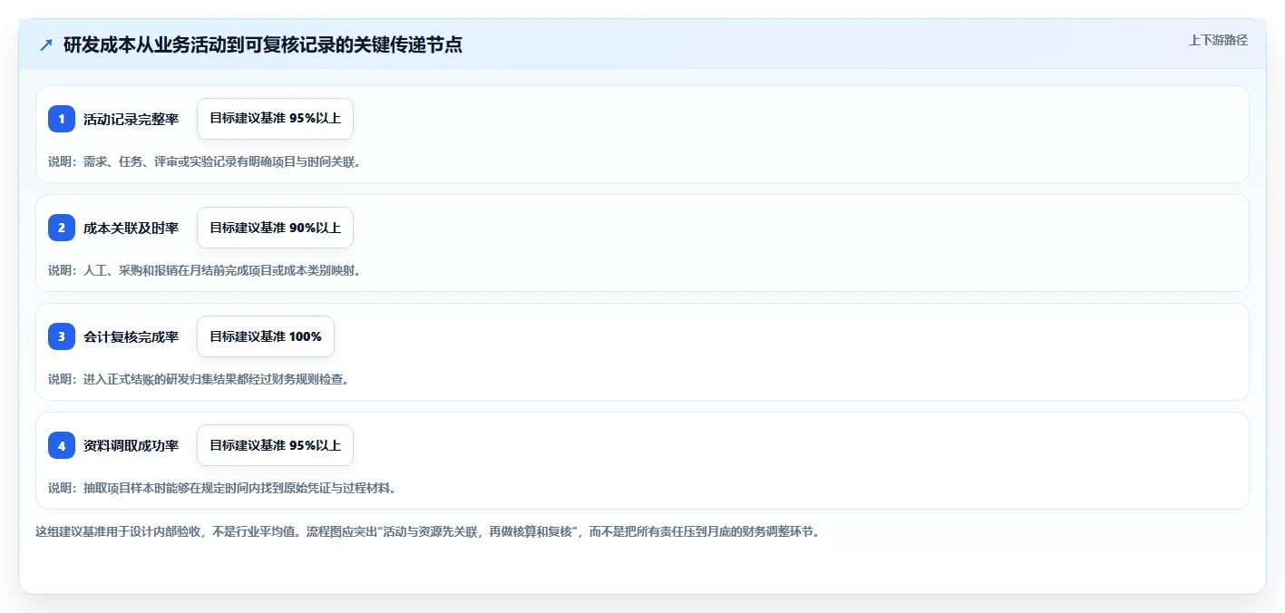Click the step 3 number badge

[62, 336]
